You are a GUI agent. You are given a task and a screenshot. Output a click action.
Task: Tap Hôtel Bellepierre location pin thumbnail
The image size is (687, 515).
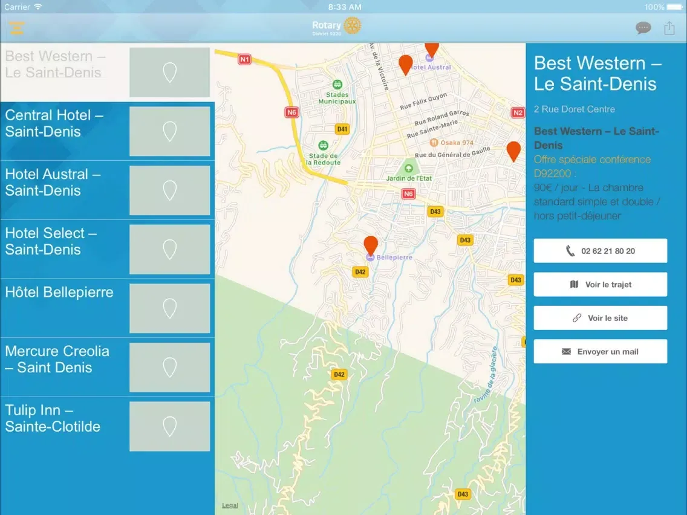(169, 308)
